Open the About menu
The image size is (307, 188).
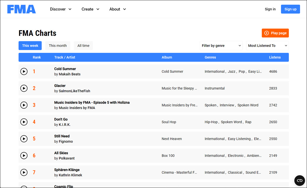pyautogui.click(x=117, y=9)
